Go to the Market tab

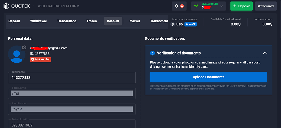coord(135,21)
